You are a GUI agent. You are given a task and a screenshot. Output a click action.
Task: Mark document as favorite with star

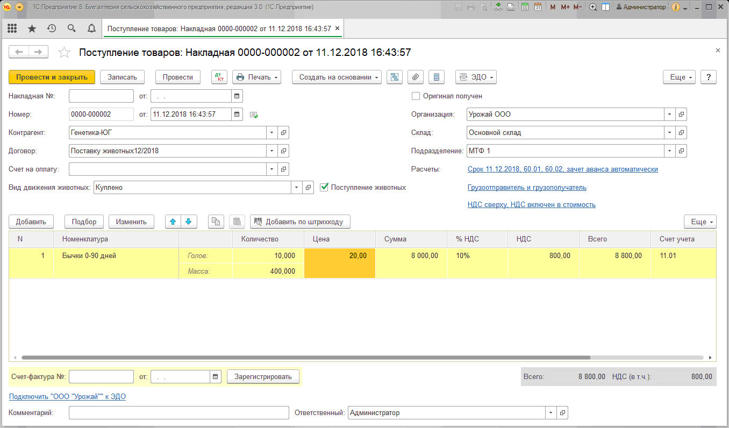(x=64, y=52)
